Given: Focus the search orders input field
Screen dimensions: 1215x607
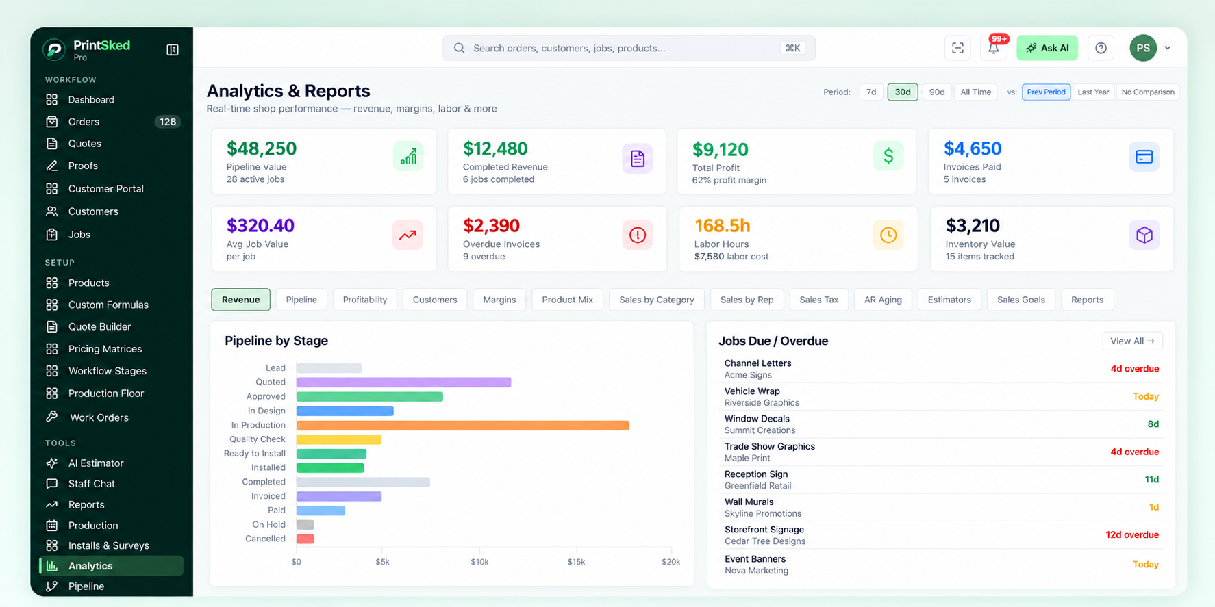Looking at the screenshot, I should tap(629, 48).
